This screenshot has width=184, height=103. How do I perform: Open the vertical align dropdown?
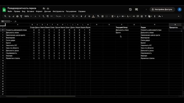(x=118, y=16)
